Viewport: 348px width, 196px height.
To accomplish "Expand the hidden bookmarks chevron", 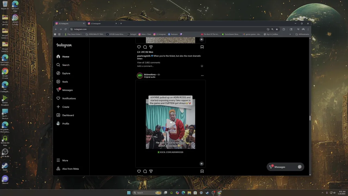I will [290, 34].
